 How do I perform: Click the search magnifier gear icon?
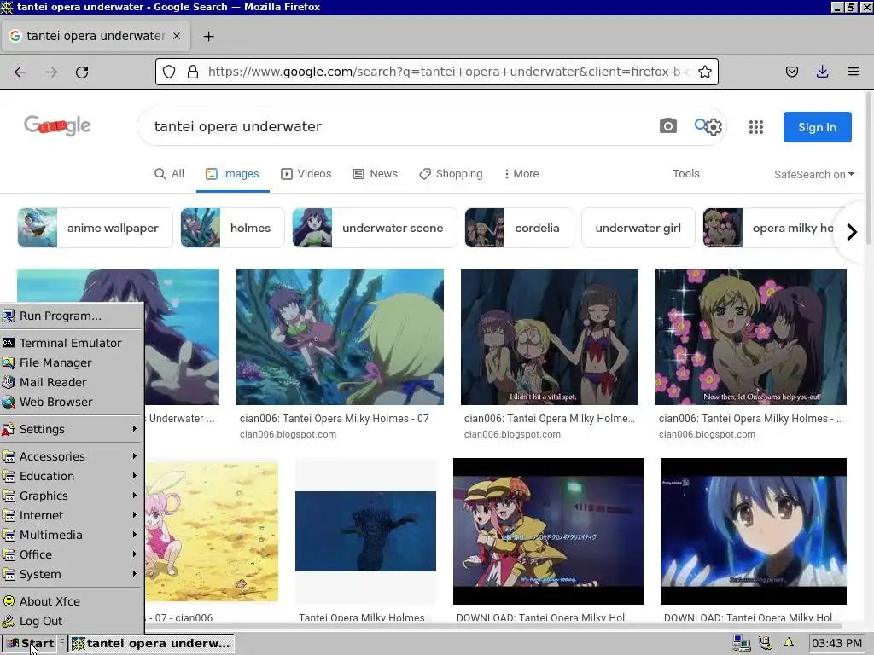708,126
